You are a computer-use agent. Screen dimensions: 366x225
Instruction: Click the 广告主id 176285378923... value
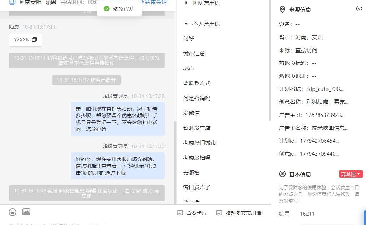pos(325,115)
